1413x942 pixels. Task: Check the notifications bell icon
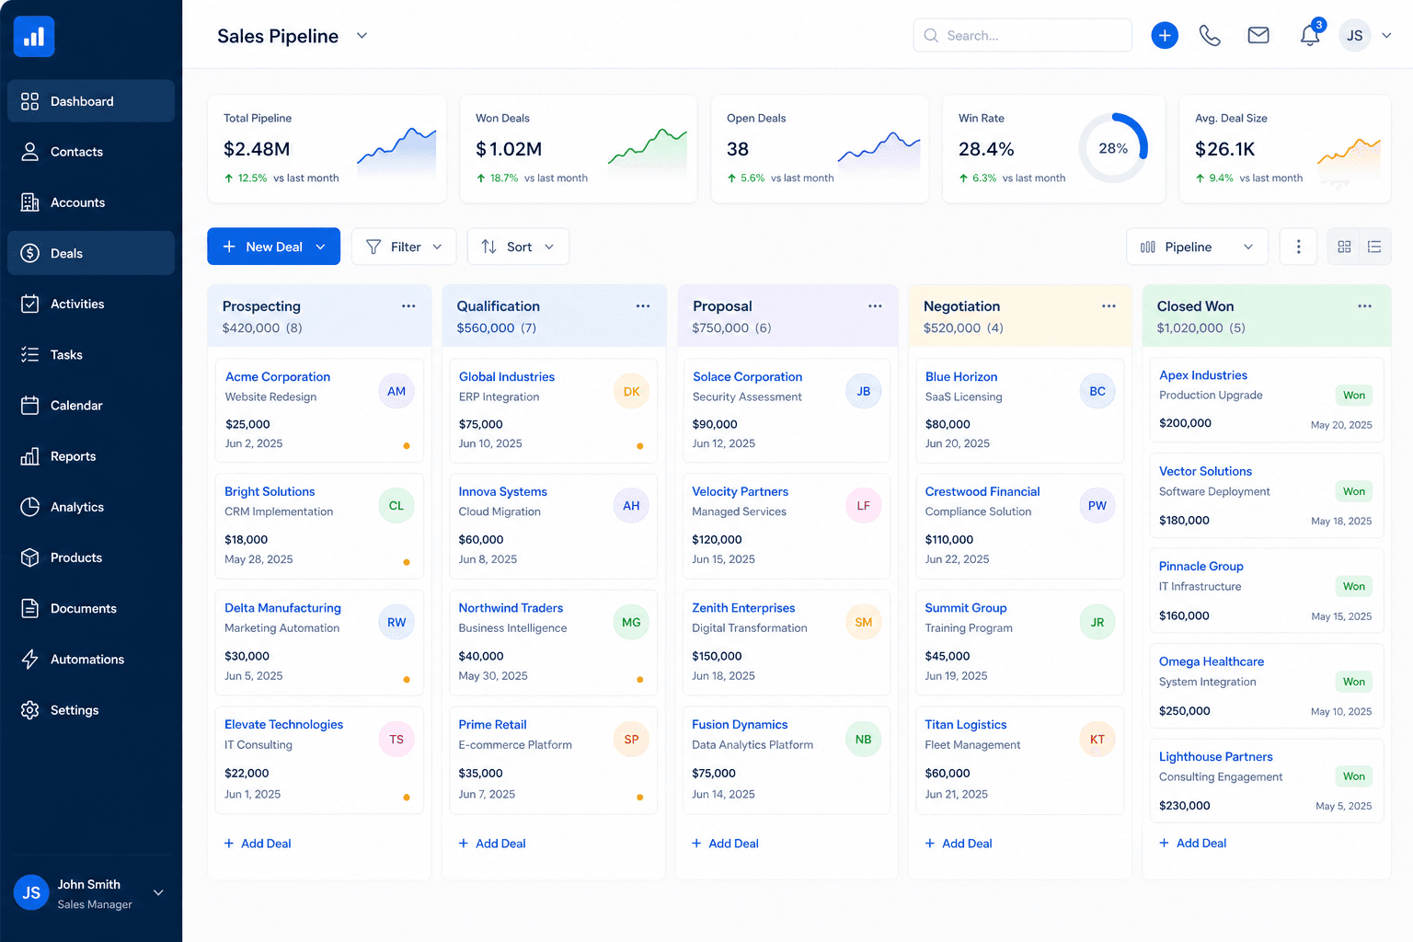1310,35
